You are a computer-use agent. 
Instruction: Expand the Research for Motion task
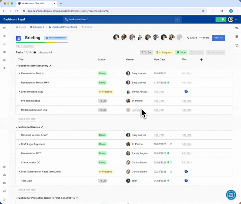[x=19, y=74]
